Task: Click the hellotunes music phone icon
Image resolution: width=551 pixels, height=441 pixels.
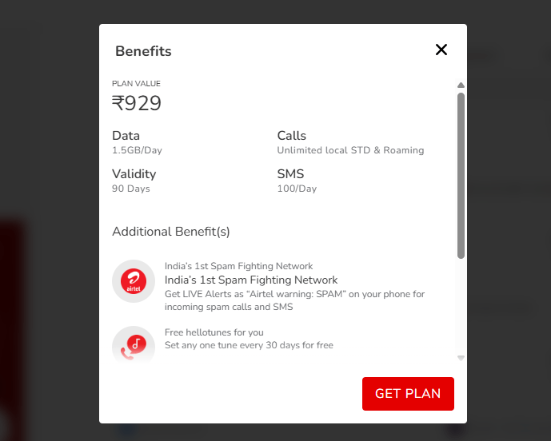Action: pyautogui.click(x=134, y=344)
